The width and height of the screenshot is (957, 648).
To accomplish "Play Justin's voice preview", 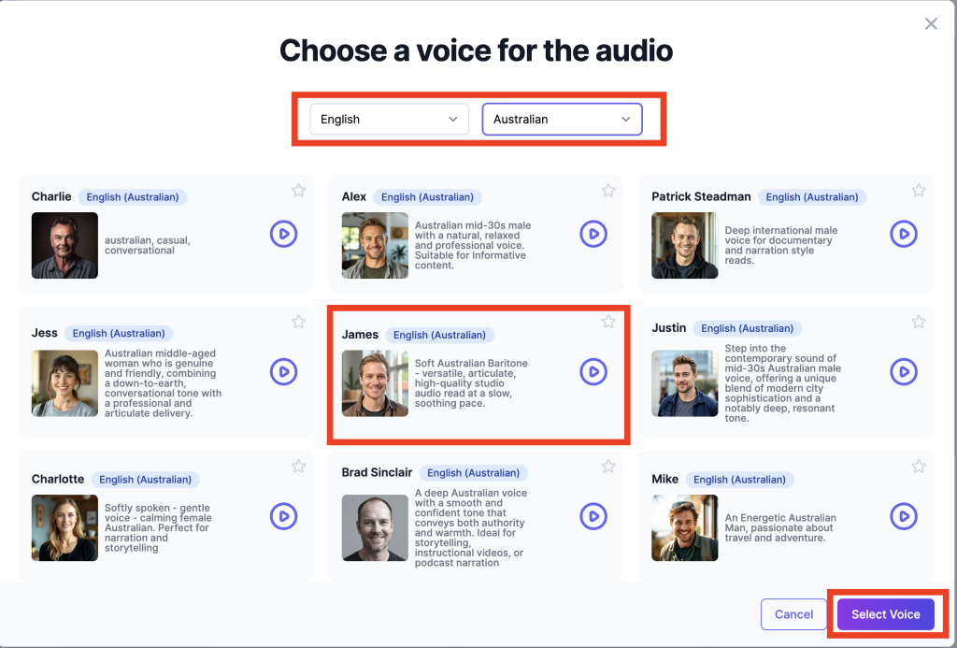I will click(x=903, y=372).
